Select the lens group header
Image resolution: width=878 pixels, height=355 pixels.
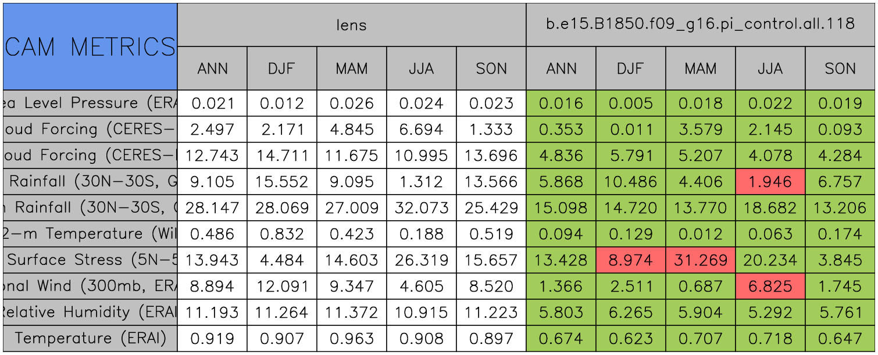pyautogui.click(x=351, y=24)
